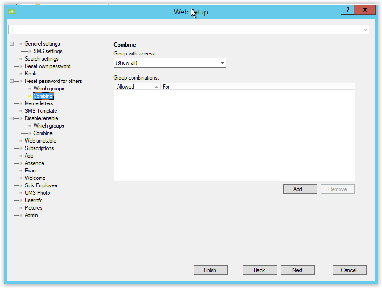The width and height of the screenshot is (382, 288).
Task: Select Admin at bottom of tree
Action: (31, 215)
